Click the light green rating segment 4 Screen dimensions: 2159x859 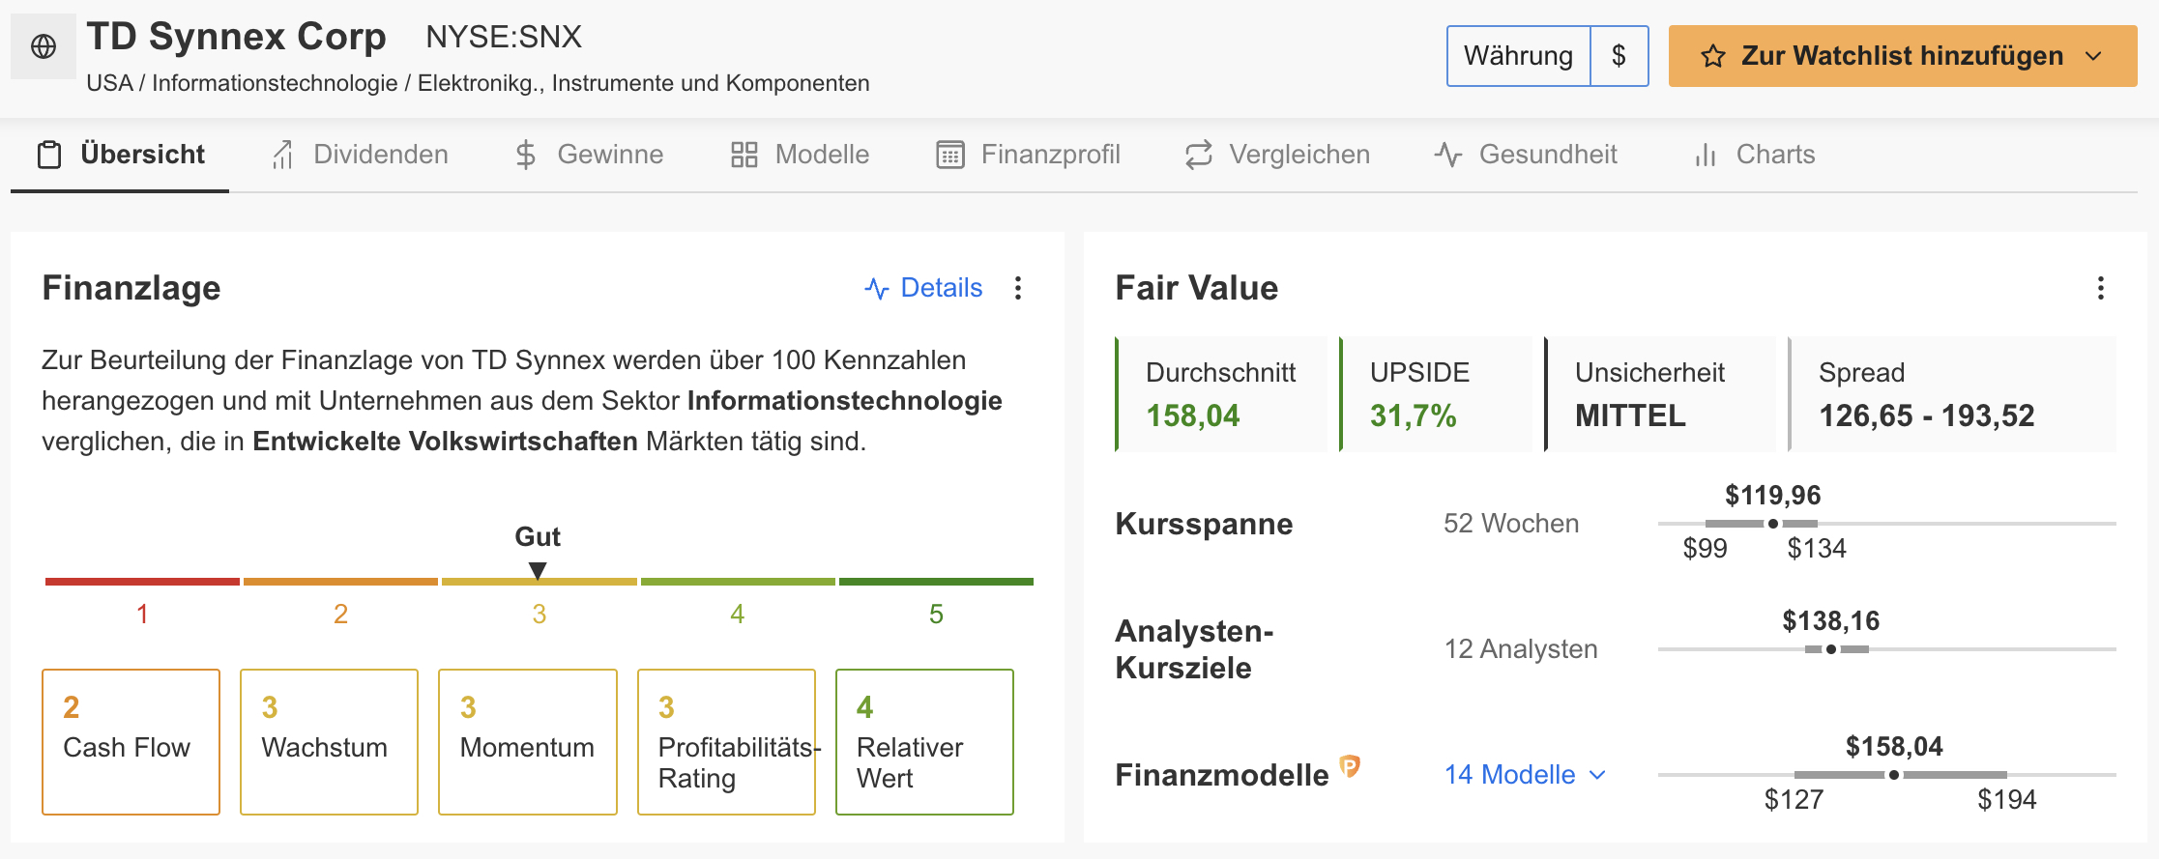(738, 582)
